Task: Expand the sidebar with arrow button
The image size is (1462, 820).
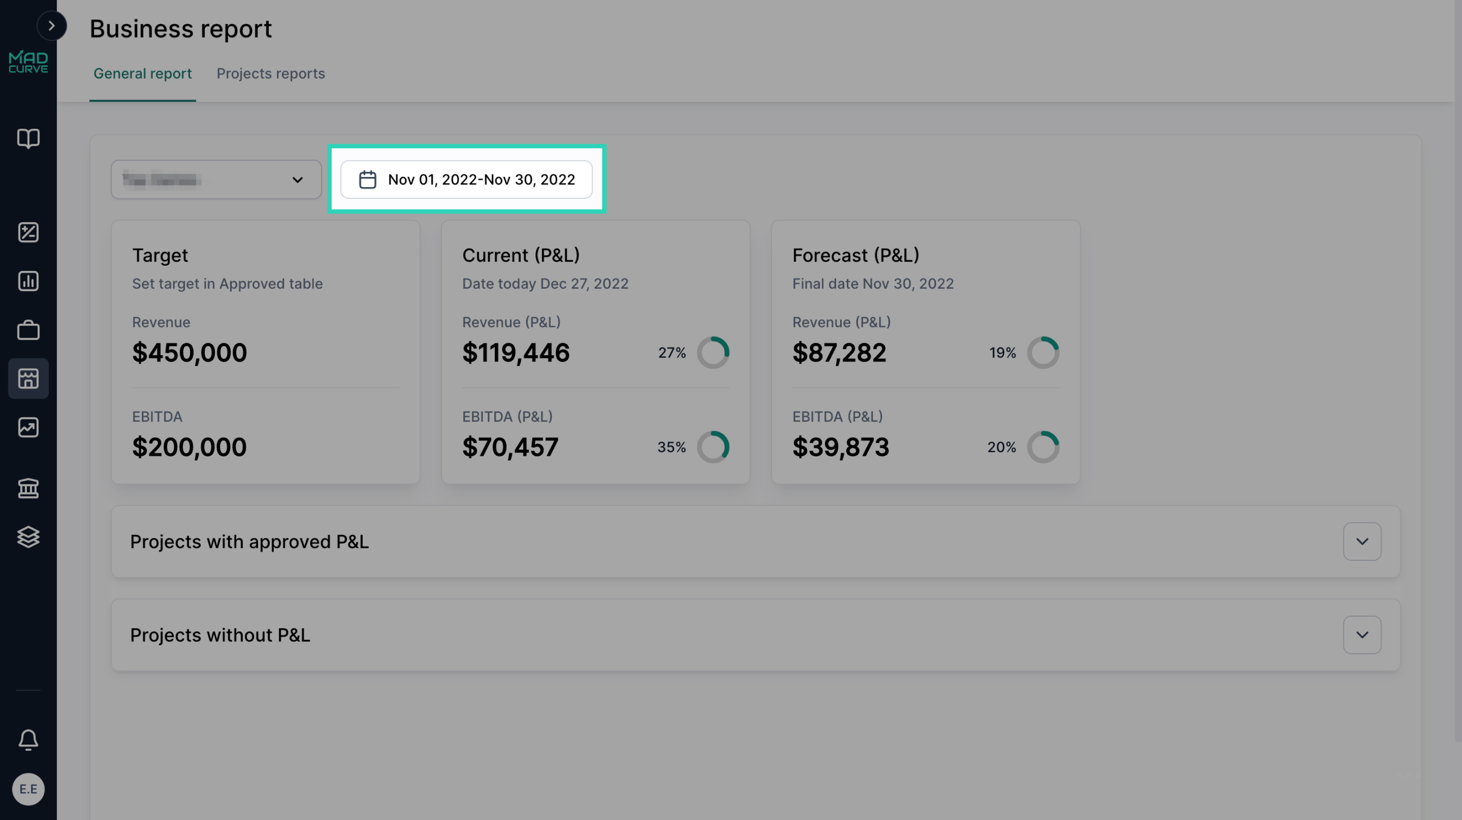Action: pyautogui.click(x=52, y=25)
